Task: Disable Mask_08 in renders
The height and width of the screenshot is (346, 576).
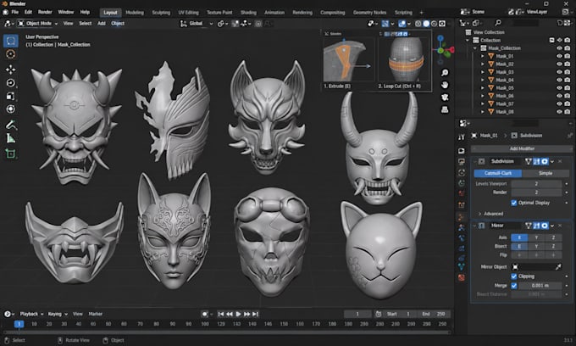Action: coord(568,112)
